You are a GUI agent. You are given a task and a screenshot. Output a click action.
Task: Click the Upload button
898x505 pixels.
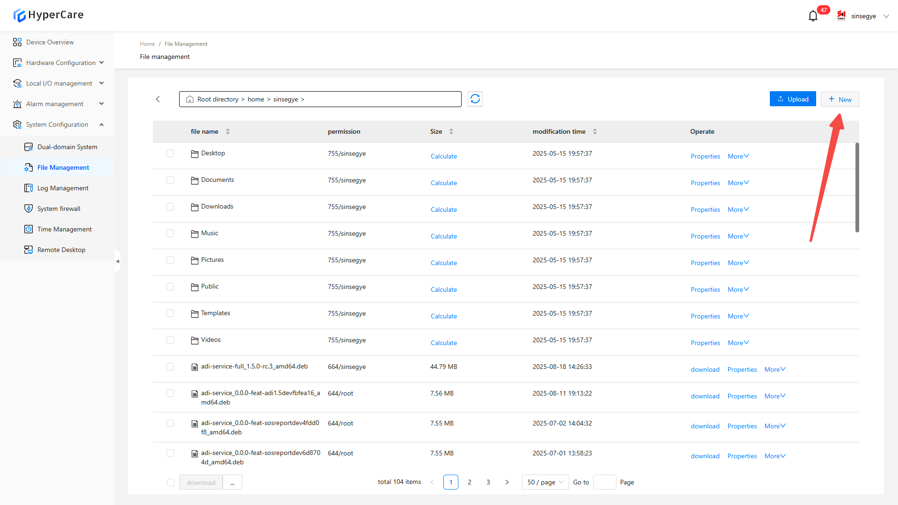[793, 99]
